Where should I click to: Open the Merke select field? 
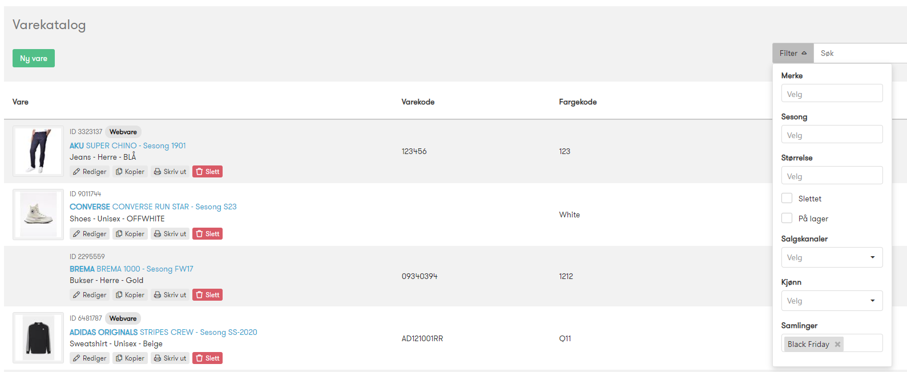(x=832, y=94)
